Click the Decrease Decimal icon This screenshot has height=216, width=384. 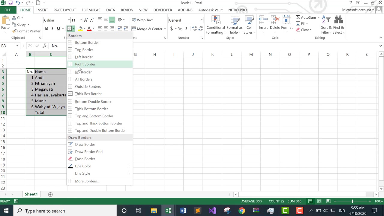click(x=201, y=29)
